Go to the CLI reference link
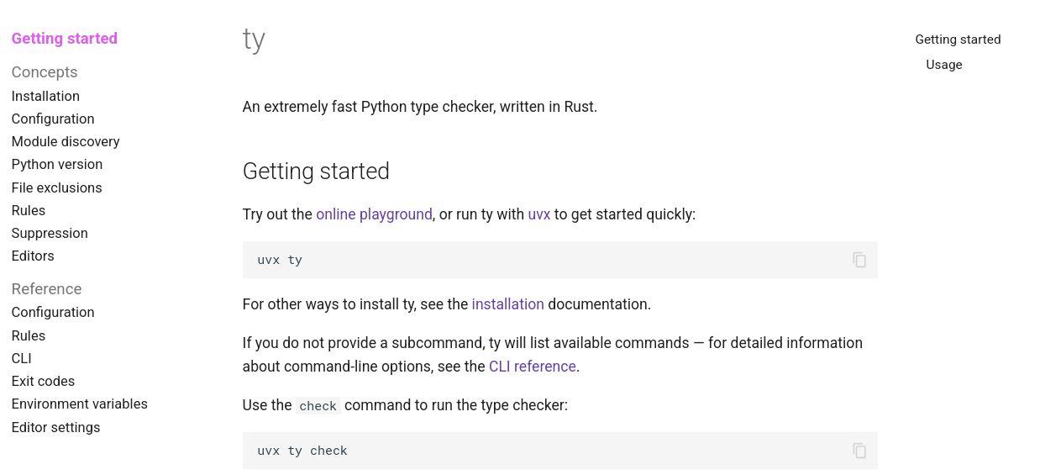Image resolution: width=1040 pixels, height=475 pixels. (532, 367)
